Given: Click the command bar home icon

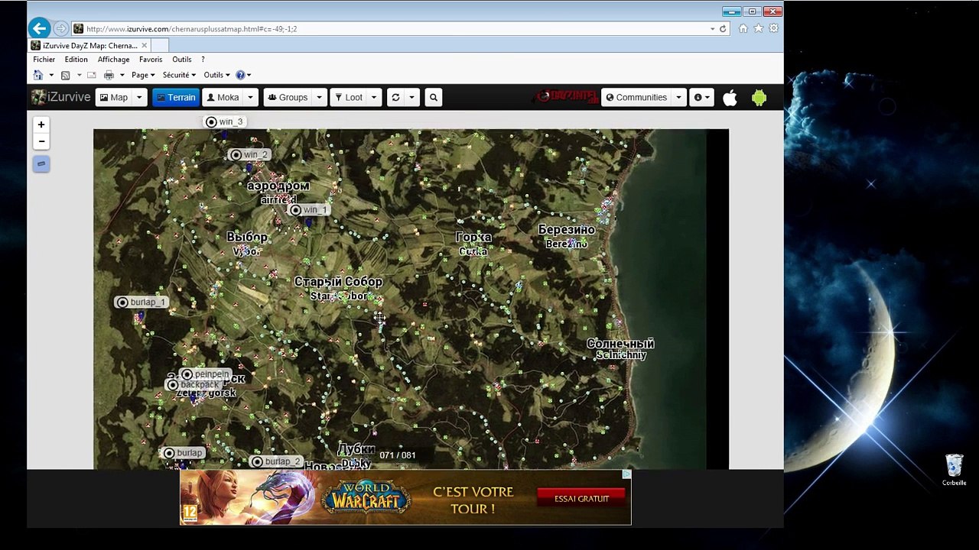Looking at the screenshot, I should 37,75.
